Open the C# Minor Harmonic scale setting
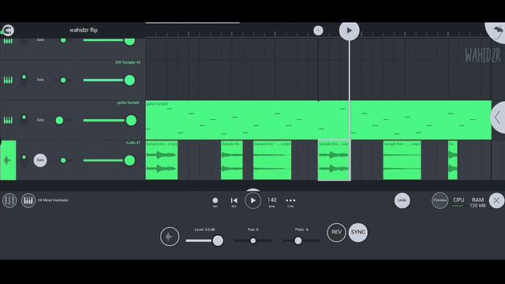The width and height of the screenshot is (505, 284). pos(53,200)
